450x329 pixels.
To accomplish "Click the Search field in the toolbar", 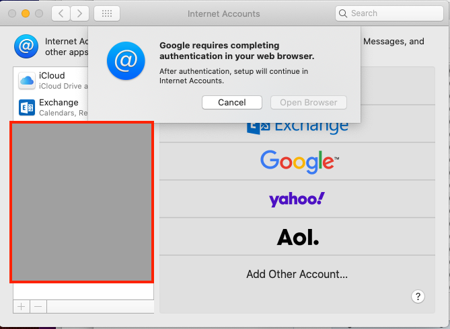I will click(x=389, y=13).
